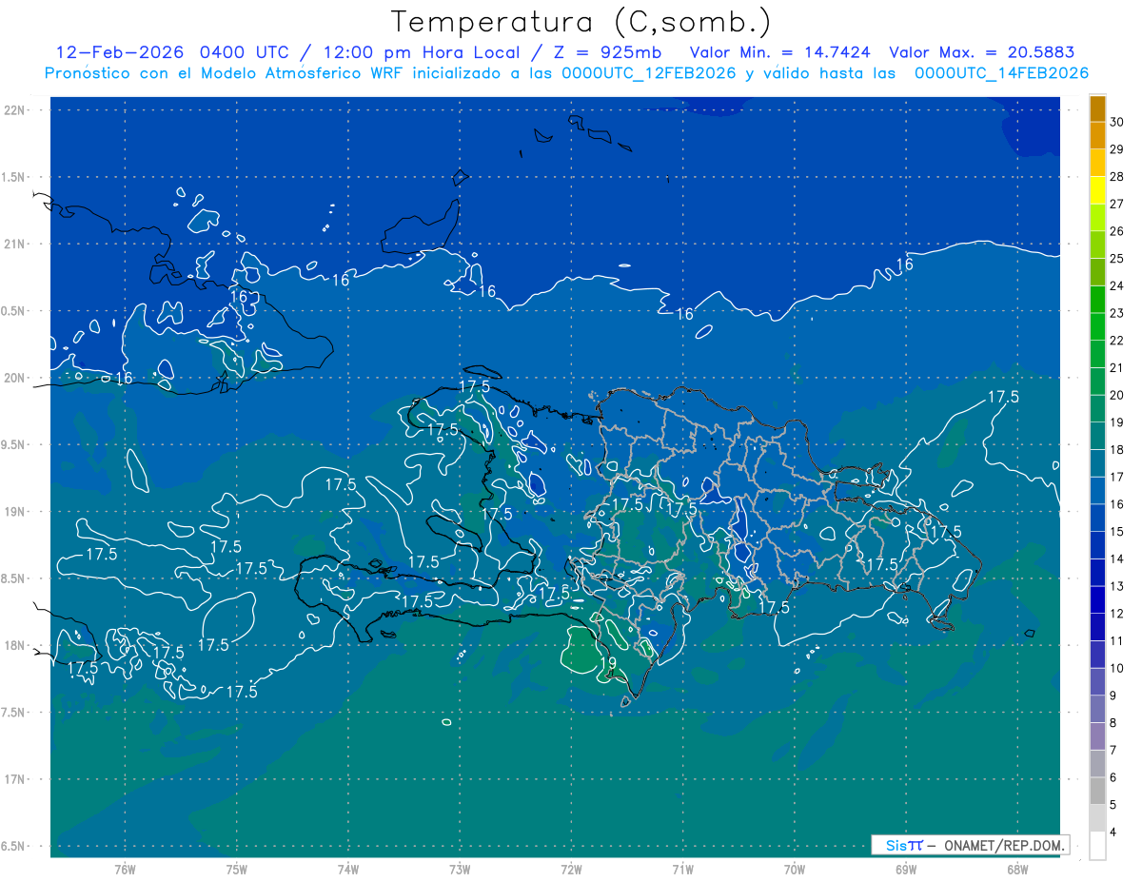The height and width of the screenshot is (882, 1142).
Task: Click 'Valor Min. = 14.7424' text
Action: (780, 53)
